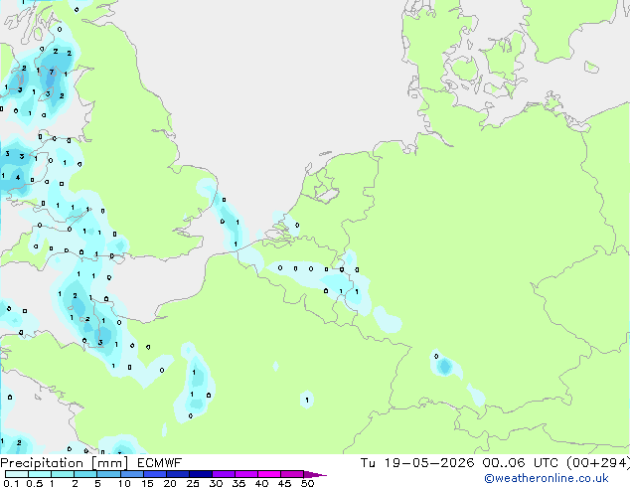630x487 pixels.
Task: Click the date '19-05-2026' text
Action: point(429,463)
